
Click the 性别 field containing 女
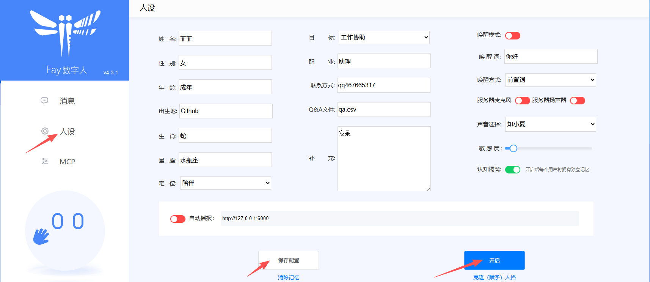(225, 63)
